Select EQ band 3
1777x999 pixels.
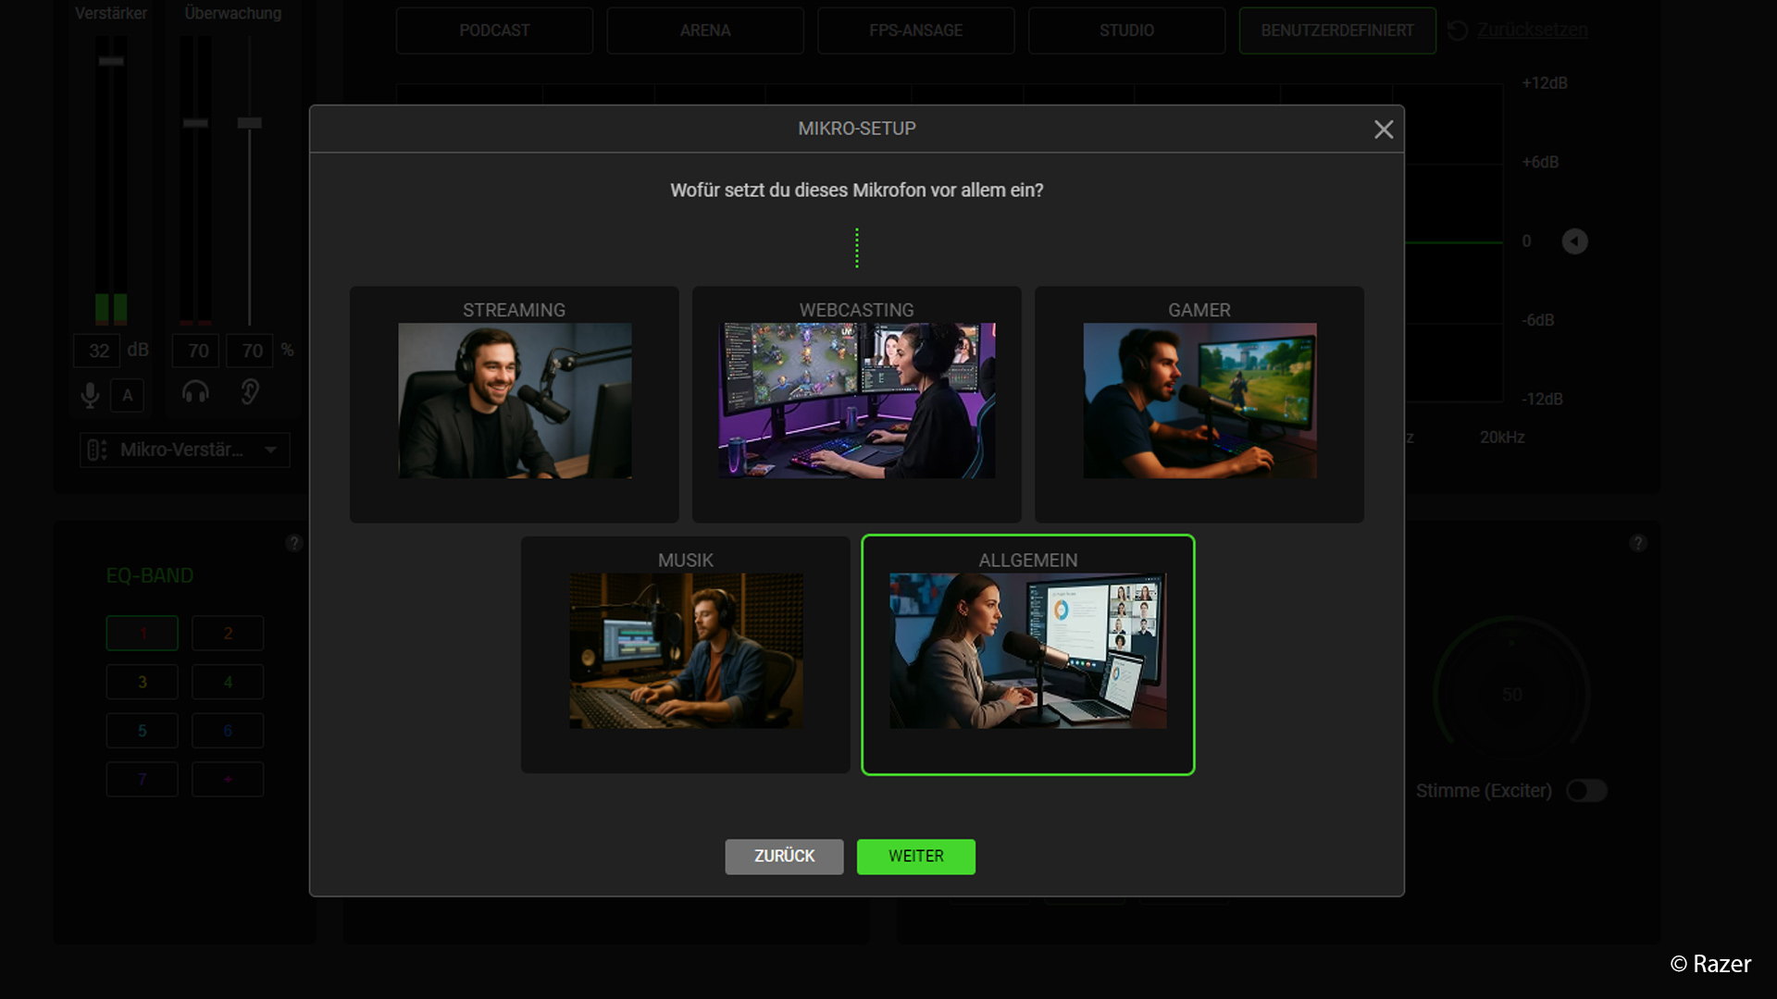click(143, 682)
